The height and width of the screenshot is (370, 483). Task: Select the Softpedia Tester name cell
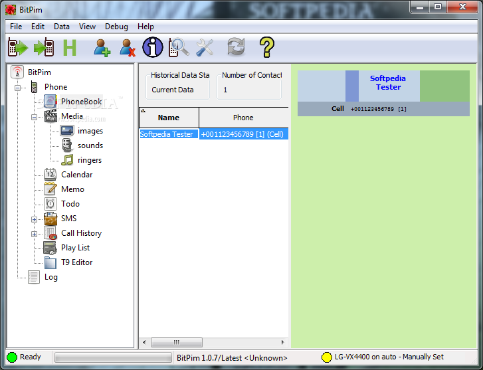[x=169, y=134]
